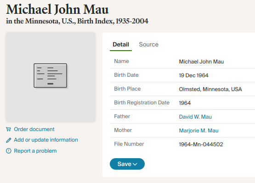This screenshot has width=255, height=183.
Task: Click the Order document link
Action: [x=34, y=129]
